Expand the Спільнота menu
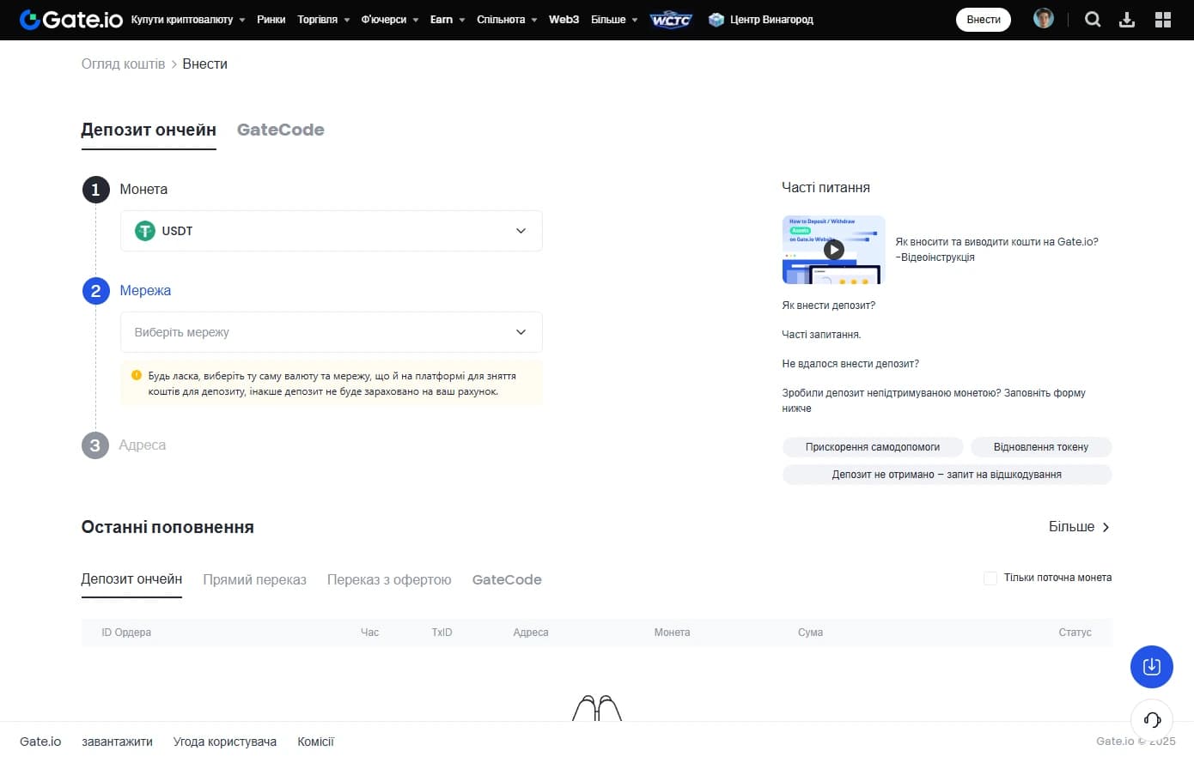 (507, 19)
